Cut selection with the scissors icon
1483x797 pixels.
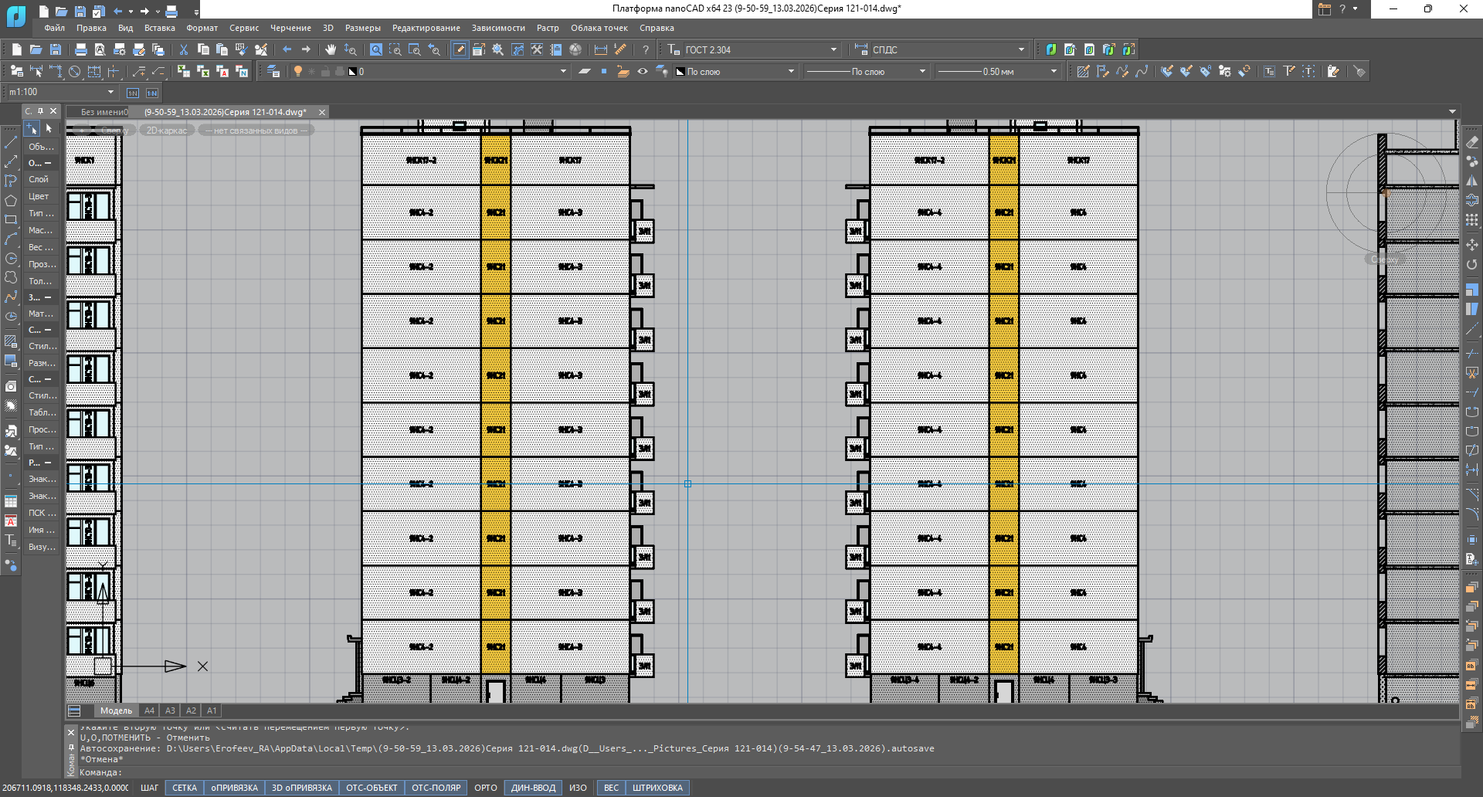pos(184,49)
